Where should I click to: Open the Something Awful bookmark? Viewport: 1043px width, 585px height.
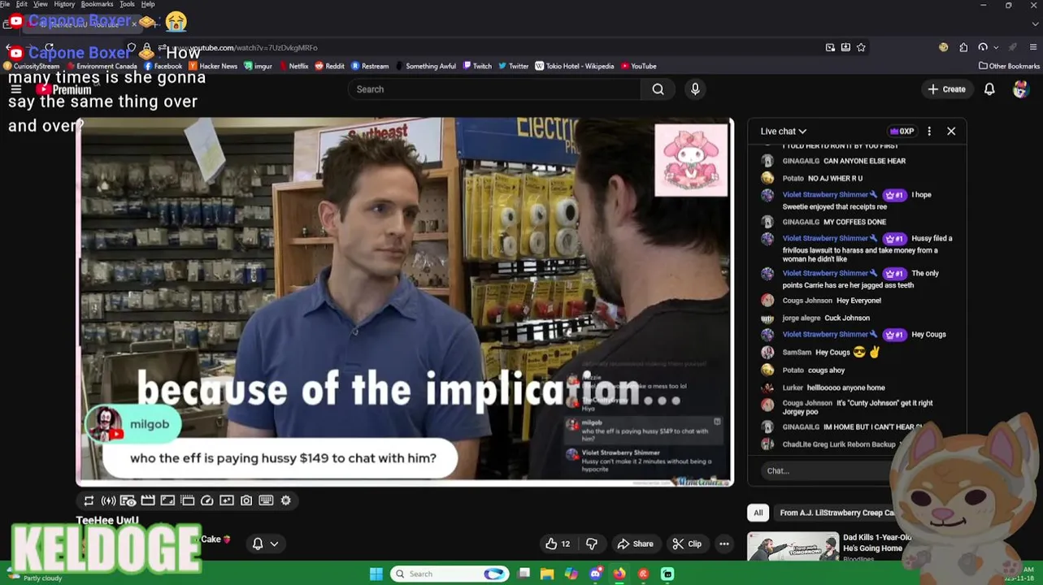(x=425, y=66)
